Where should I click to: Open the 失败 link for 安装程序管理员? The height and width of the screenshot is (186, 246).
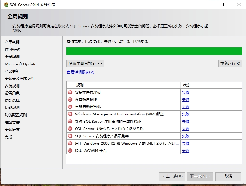[186, 92]
